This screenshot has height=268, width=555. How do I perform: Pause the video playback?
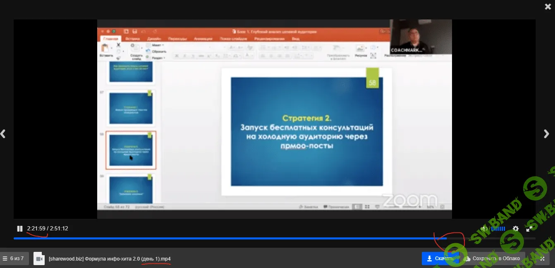coord(19,229)
